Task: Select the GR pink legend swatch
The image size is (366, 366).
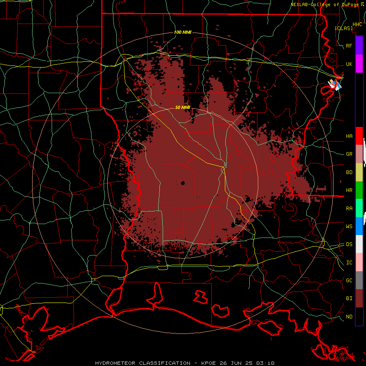Action: tap(359, 154)
